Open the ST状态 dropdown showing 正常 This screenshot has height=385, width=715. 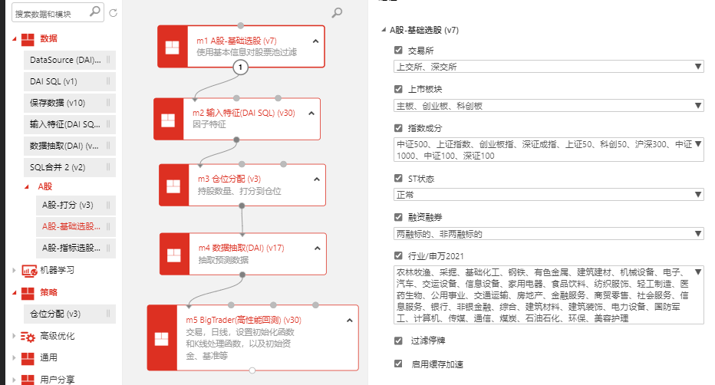549,195
